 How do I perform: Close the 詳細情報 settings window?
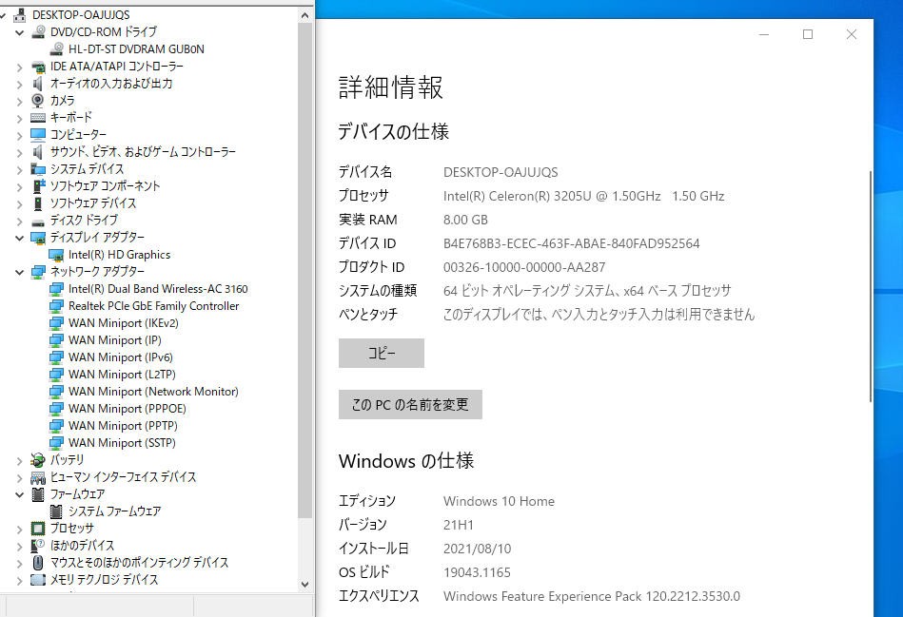tap(852, 34)
